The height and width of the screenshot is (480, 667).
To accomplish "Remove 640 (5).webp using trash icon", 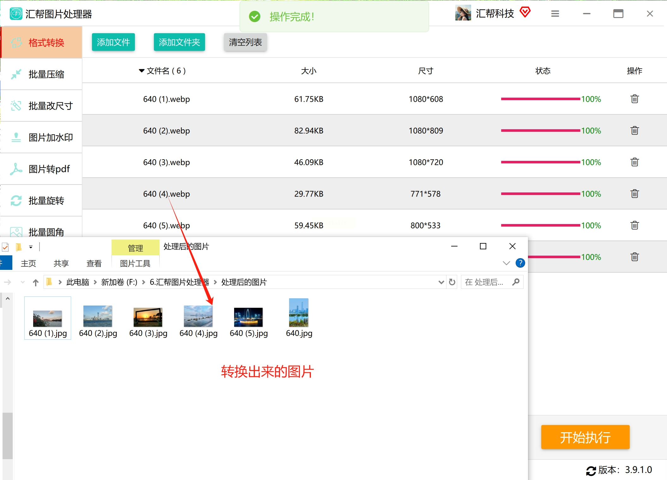I will pyautogui.click(x=634, y=225).
